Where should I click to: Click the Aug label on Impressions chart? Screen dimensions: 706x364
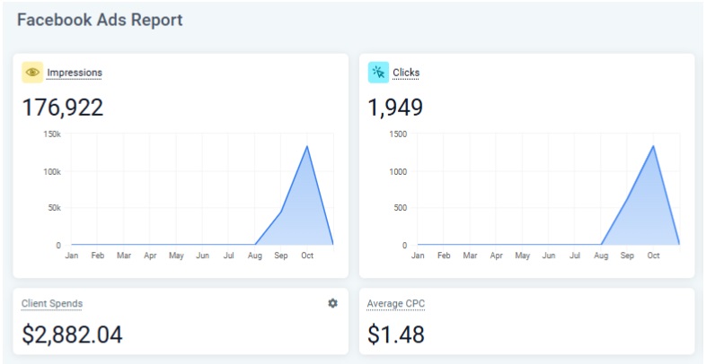pos(255,256)
